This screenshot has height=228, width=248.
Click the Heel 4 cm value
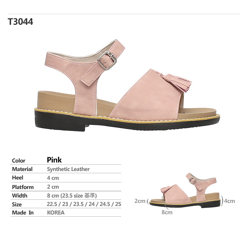coord(53,178)
